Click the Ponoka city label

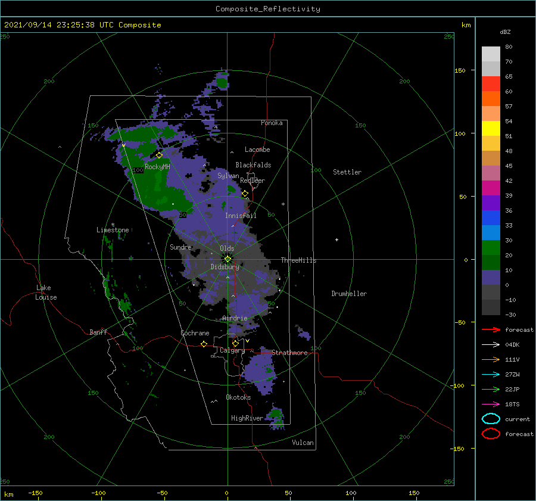[x=272, y=123]
